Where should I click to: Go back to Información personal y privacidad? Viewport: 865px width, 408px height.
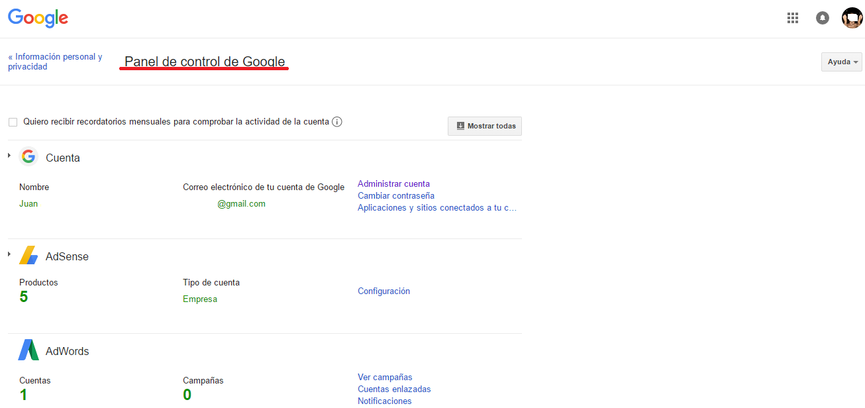56,62
